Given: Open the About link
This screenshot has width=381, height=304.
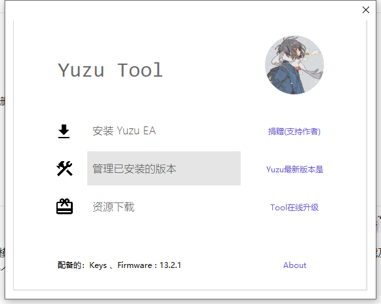Looking at the screenshot, I should click(x=294, y=265).
